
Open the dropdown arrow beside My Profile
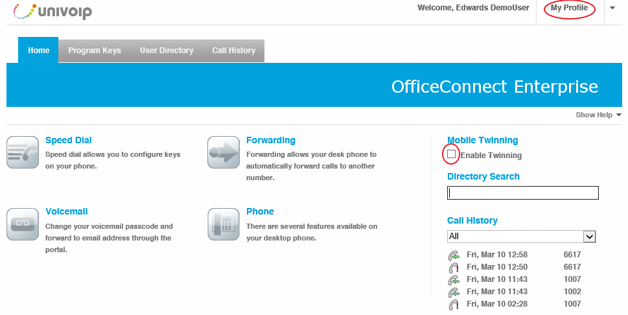(x=612, y=8)
